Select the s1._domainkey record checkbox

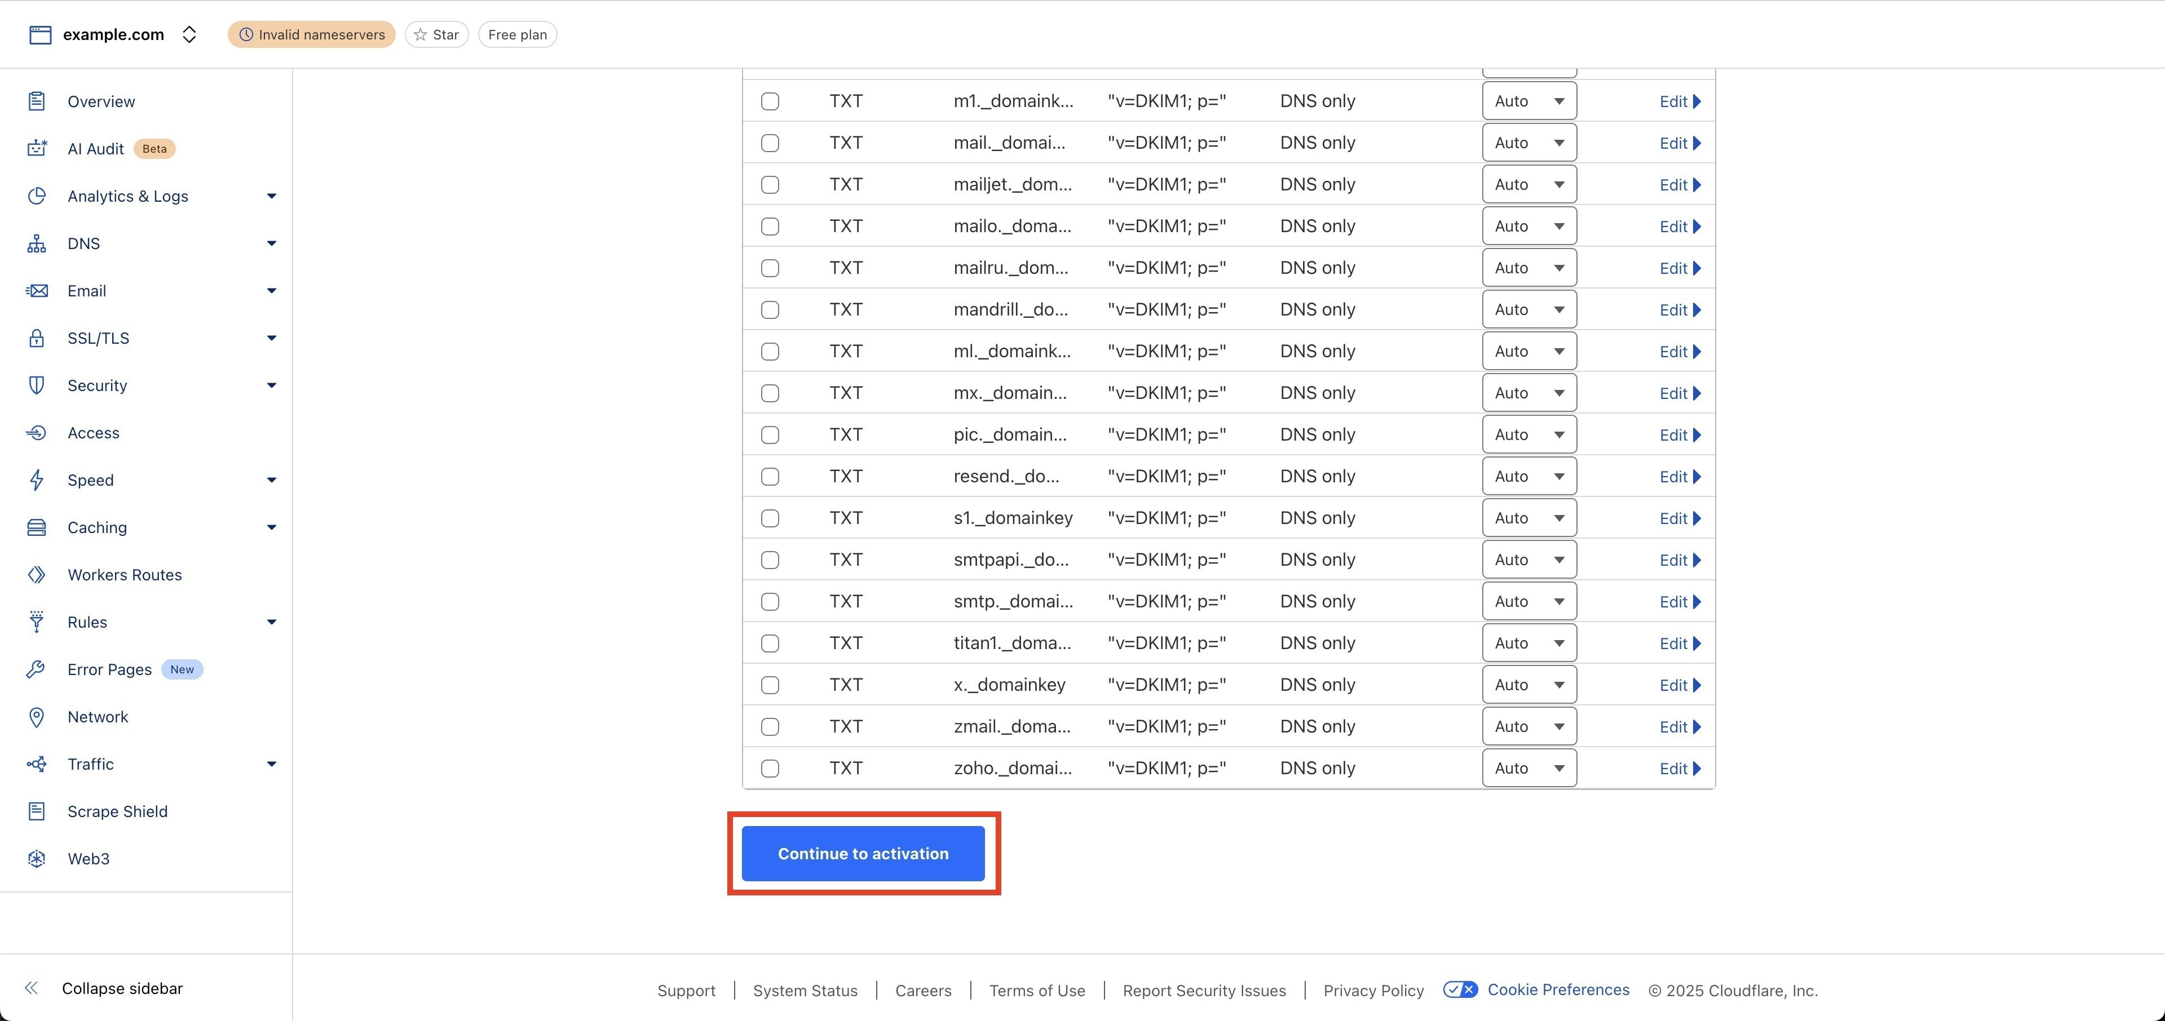[770, 518]
